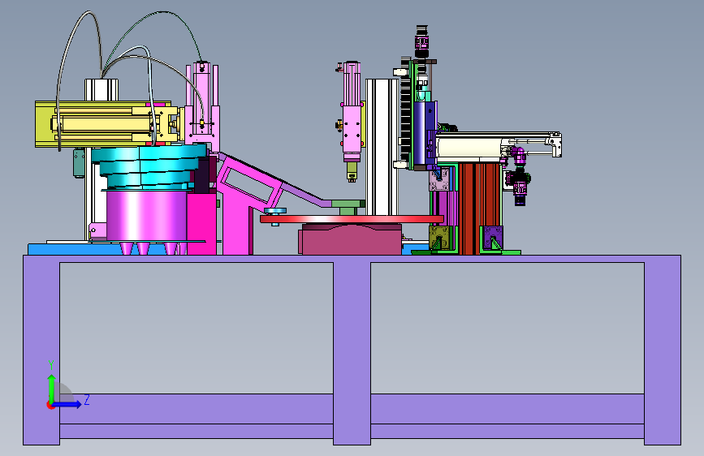Viewport: 704px width, 456px height.
Task: Select the lower crossbar of the table frame
Action: pyautogui.click(x=352, y=415)
